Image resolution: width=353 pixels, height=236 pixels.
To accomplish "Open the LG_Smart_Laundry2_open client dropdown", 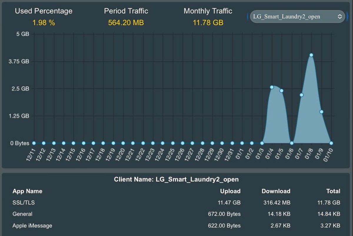I will 297,16.
